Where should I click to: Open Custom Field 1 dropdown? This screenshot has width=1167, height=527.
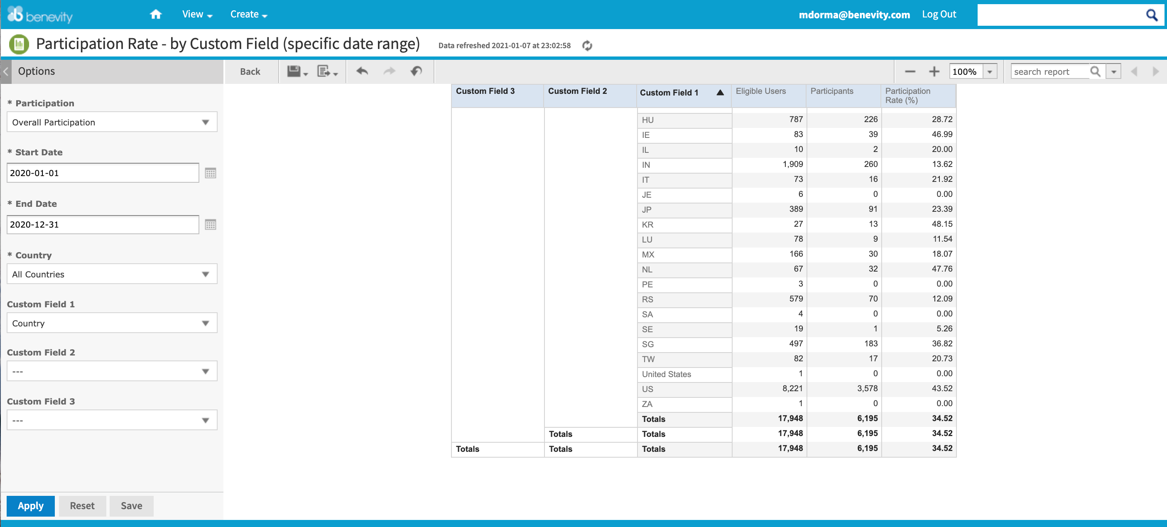point(112,323)
